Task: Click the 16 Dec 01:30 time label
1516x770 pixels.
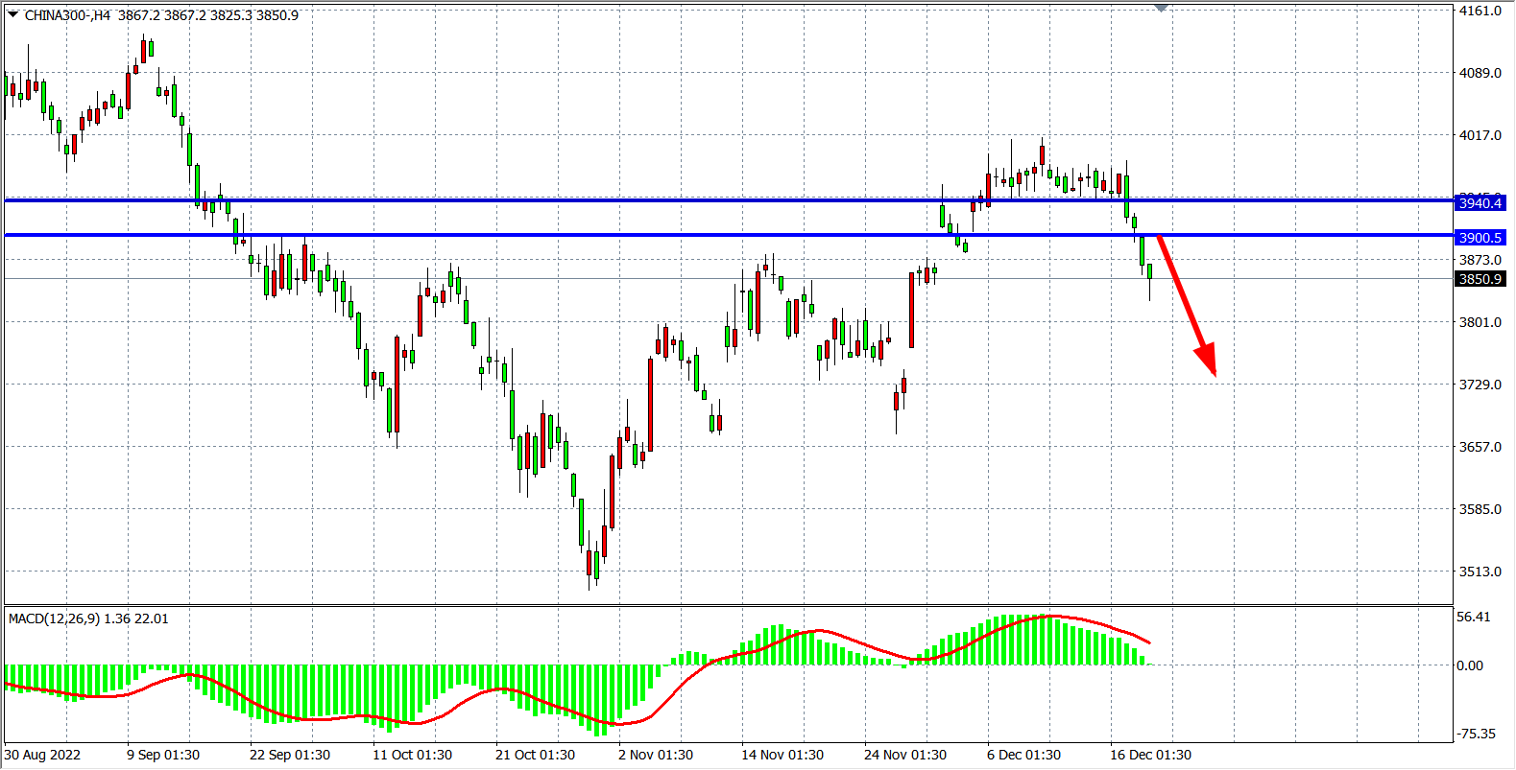Action: 1150,755
